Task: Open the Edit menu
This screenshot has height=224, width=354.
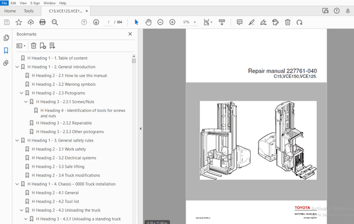Action: (13, 3)
